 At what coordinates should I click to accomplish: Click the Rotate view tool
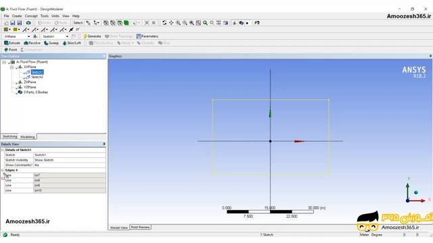point(164,23)
